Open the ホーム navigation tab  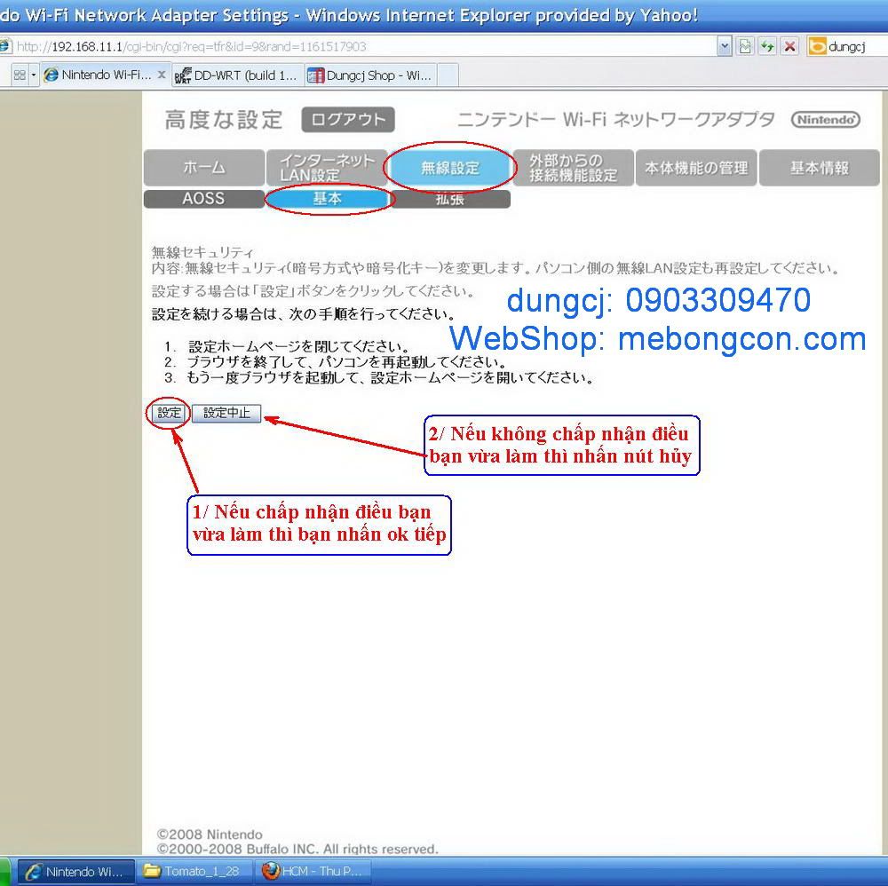tap(204, 168)
